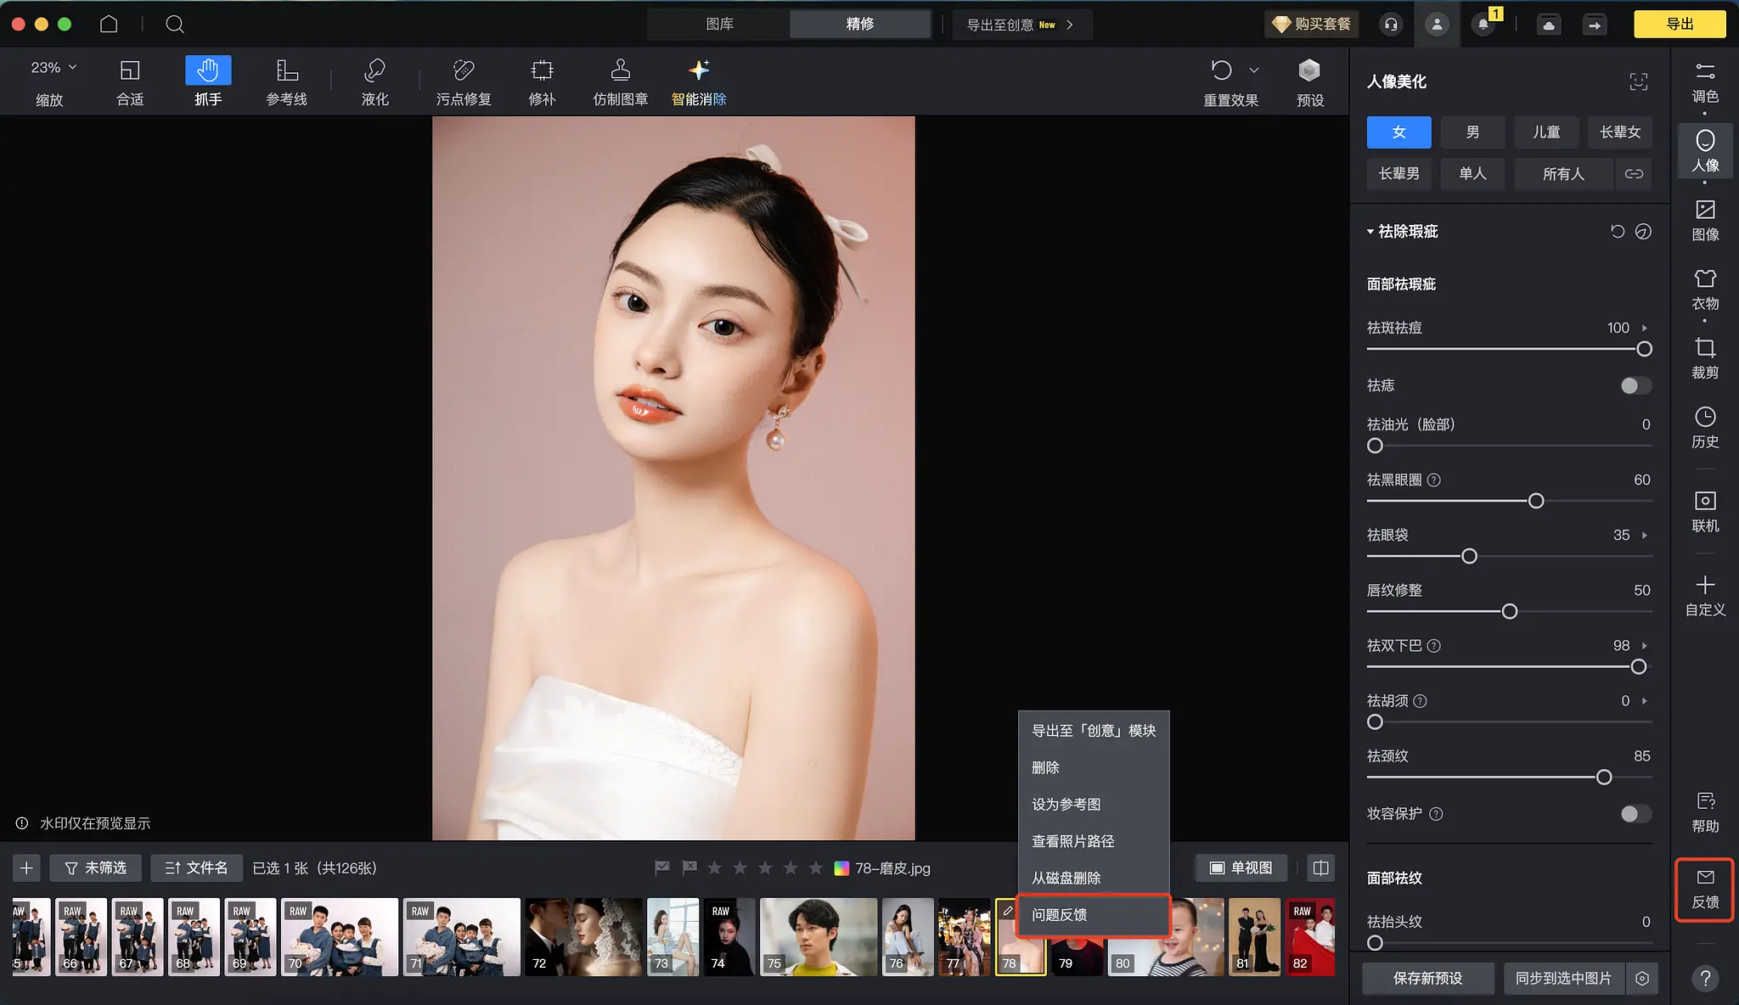Adjust the 唇纹修整 slider handle
1739x1005 pixels.
pos(1510,612)
